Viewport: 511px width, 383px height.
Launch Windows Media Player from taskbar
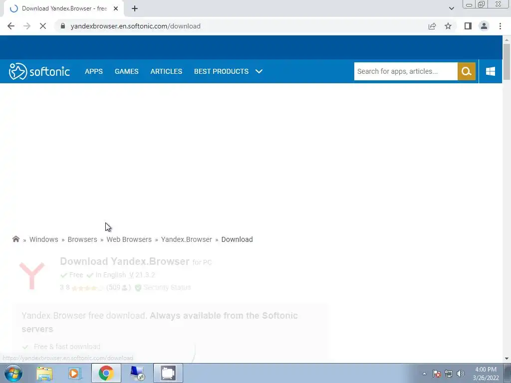click(x=75, y=373)
